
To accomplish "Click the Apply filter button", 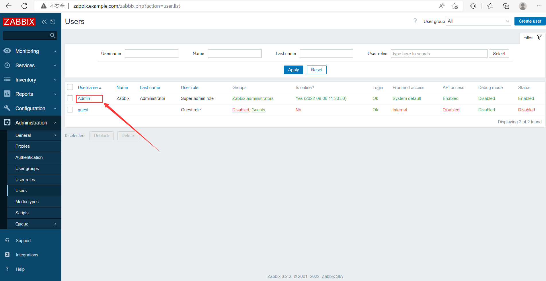I will pyautogui.click(x=293, y=70).
